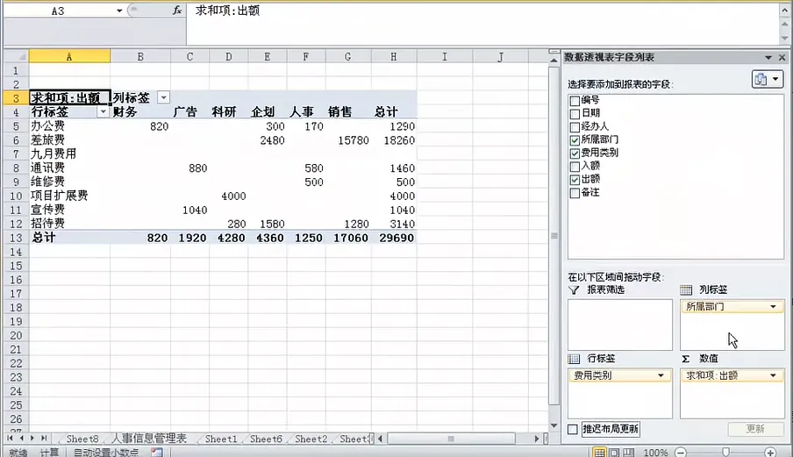Click the macro recording icon in status bar
Screen dimensions: 793x457
(x=157, y=453)
